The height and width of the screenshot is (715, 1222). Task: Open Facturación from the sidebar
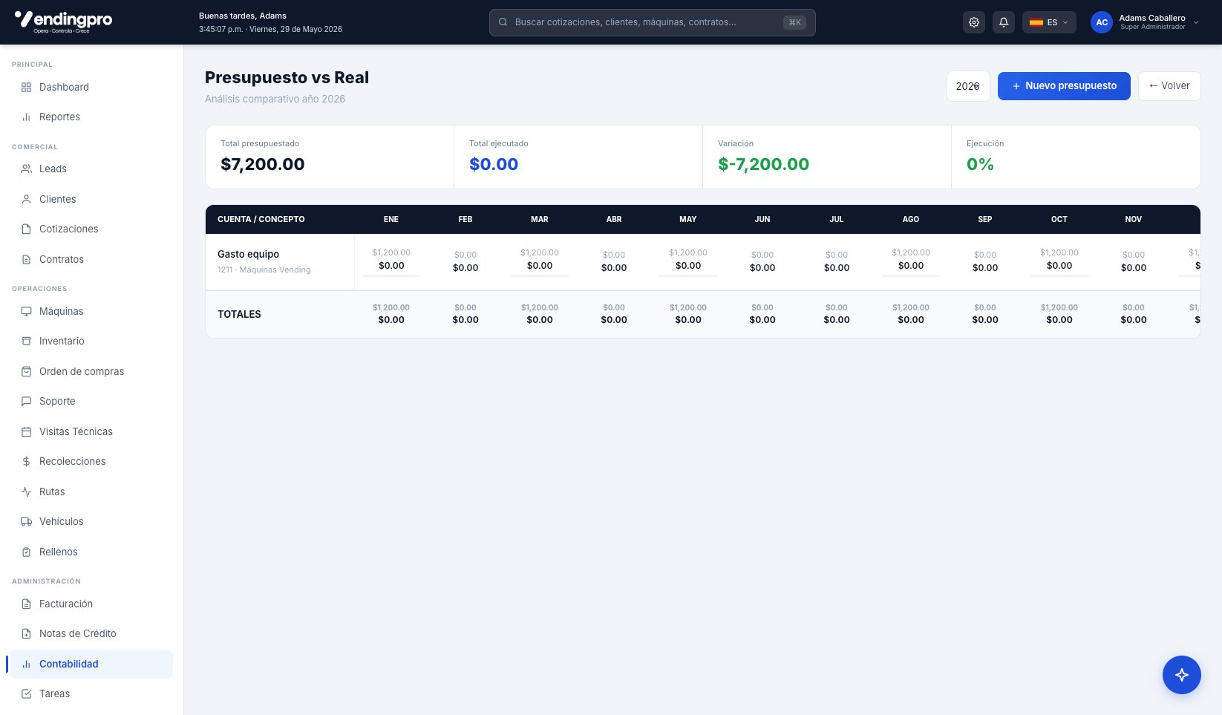pyautogui.click(x=91, y=604)
